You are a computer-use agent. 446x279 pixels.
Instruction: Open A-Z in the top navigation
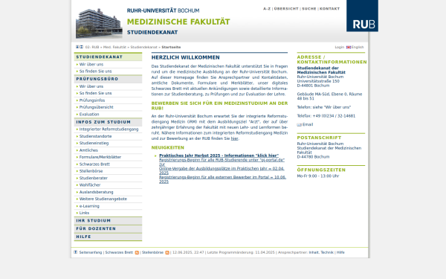267,9
